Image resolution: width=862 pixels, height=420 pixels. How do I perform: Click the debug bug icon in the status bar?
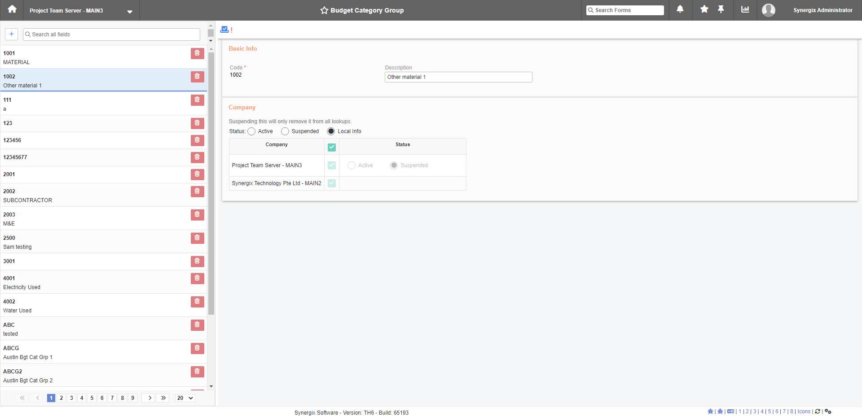pyautogui.click(x=711, y=411)
